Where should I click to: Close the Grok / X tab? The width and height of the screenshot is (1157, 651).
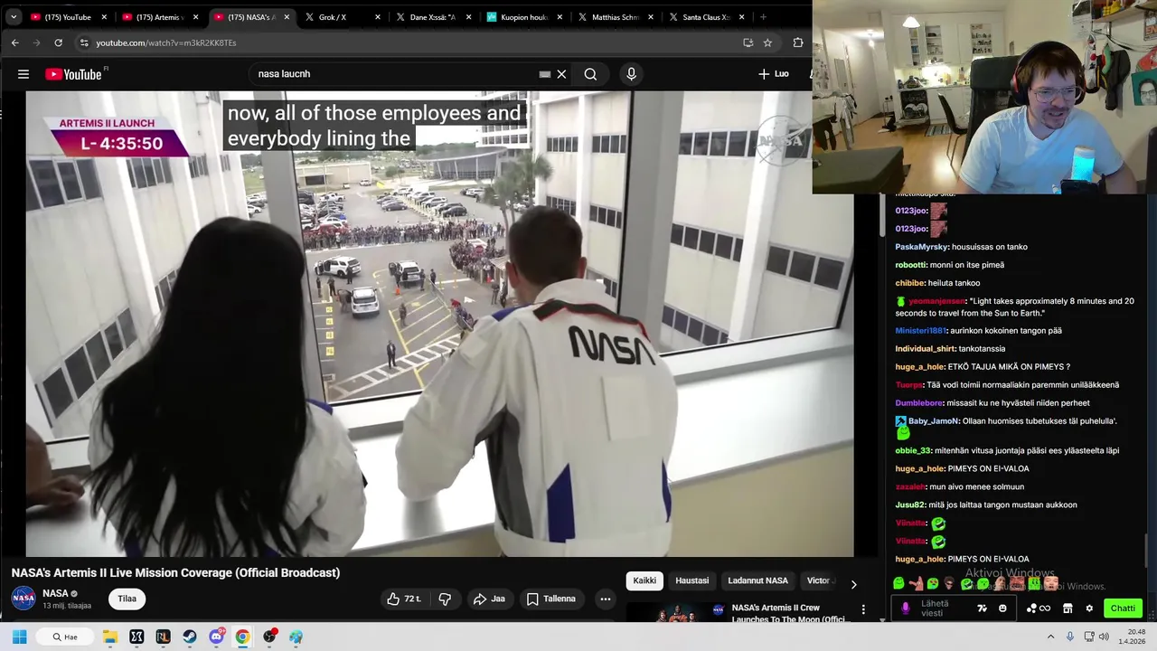[378, 17]
